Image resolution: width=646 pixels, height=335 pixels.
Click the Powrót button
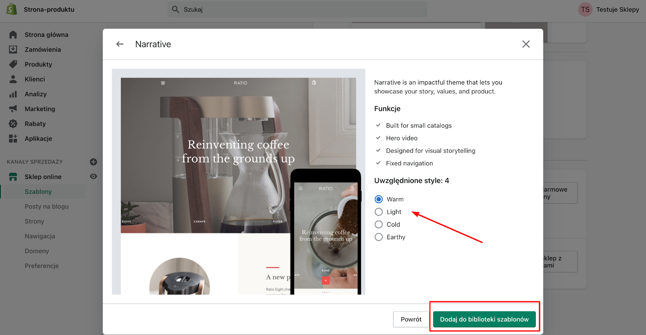coord(411,319)
